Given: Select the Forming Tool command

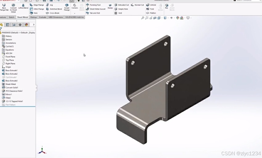Looking at the screenshot, I should pyautogui.click(x=93, y=5).
